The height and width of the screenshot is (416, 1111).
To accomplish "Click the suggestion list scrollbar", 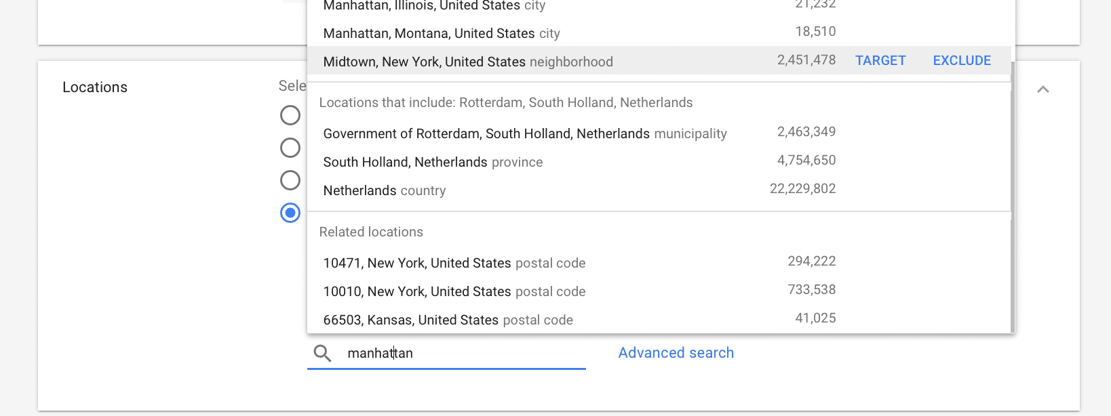I will click(x=1013, y=196).
